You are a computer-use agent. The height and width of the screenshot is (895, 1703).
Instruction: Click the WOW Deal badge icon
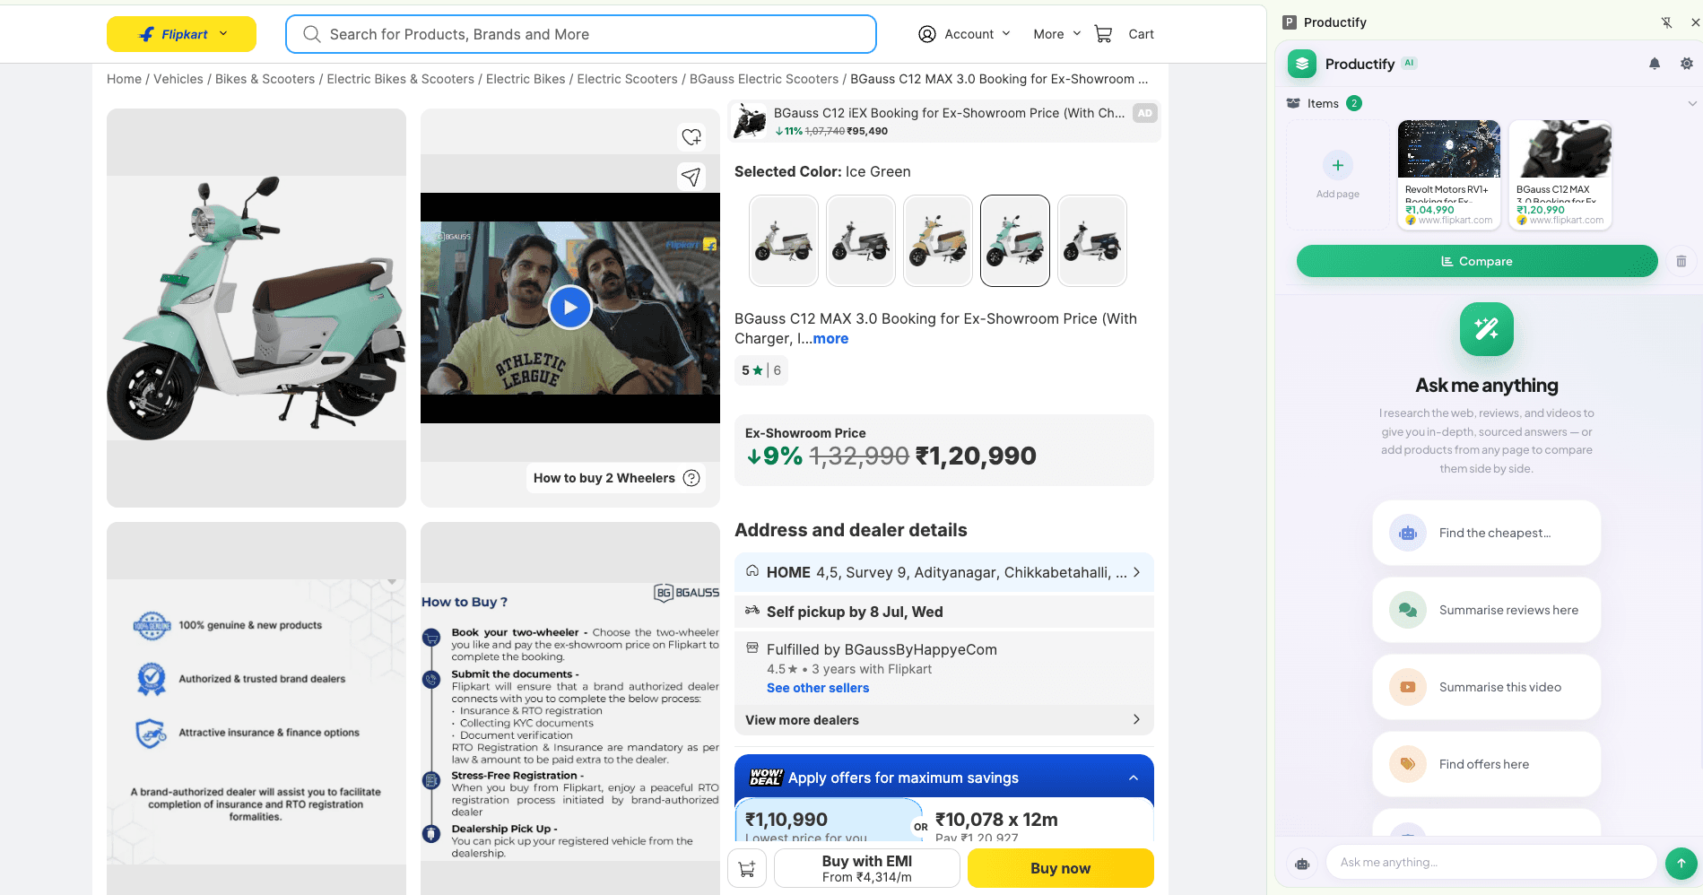766,778
